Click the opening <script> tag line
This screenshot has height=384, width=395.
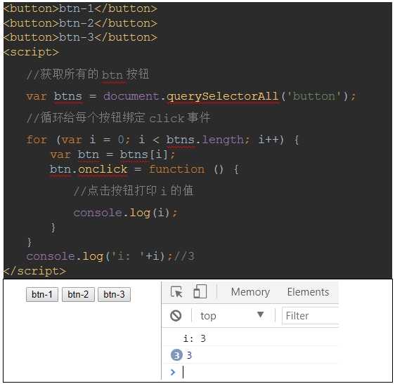click(31, 52)
